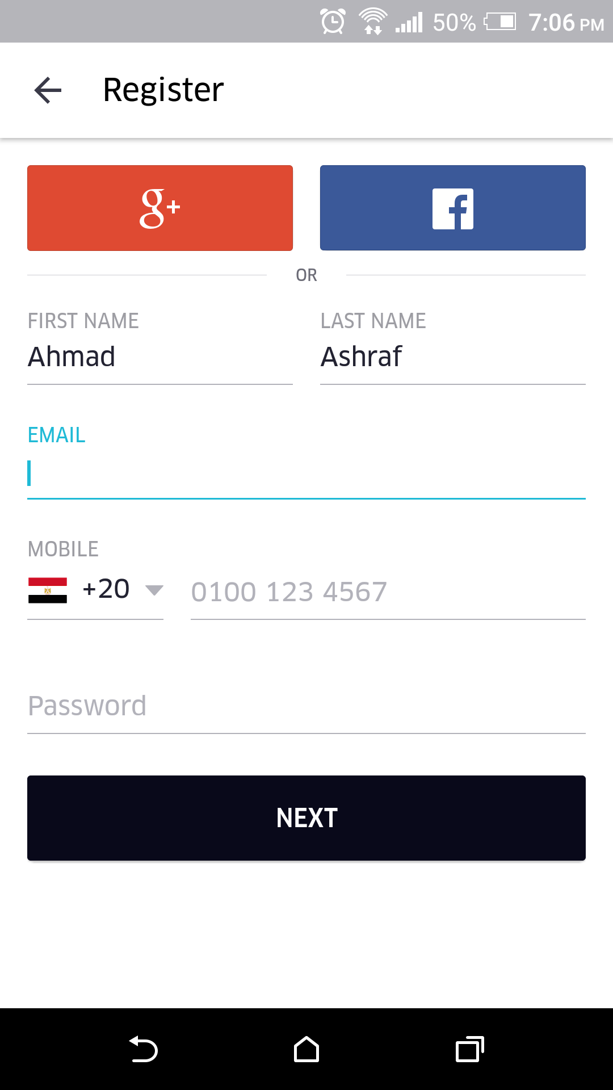The image size is (613, 1090).
Task: Tap the Android home icon
Action: (306, 1049)
